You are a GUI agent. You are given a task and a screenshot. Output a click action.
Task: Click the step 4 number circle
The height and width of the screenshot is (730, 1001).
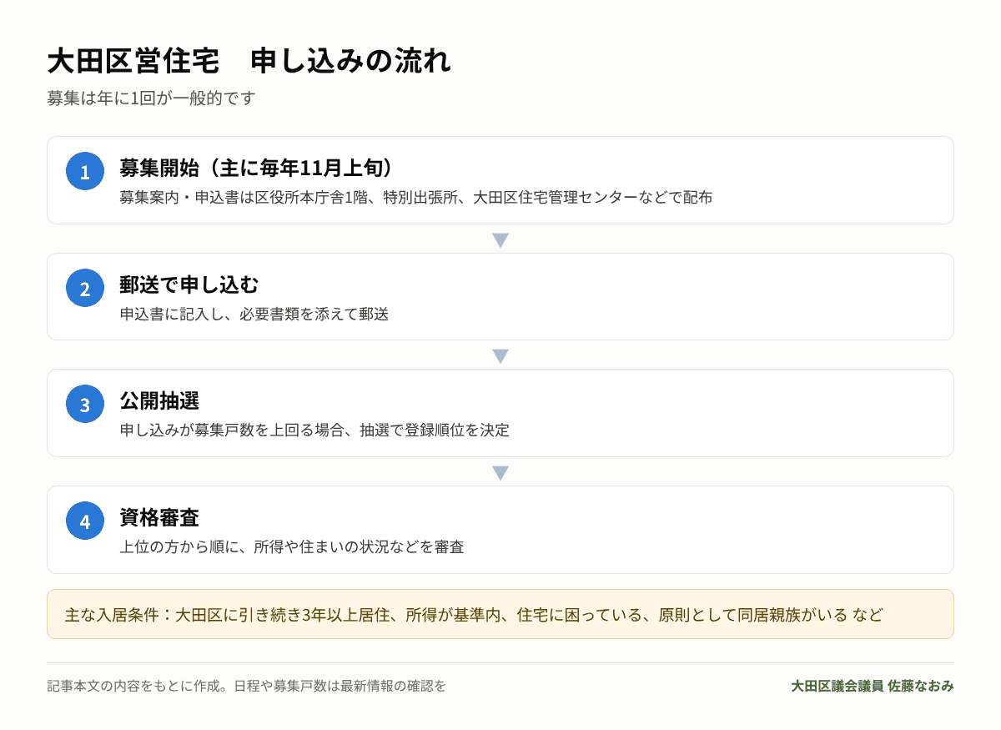pyautogui.click(x=85, y=521)
